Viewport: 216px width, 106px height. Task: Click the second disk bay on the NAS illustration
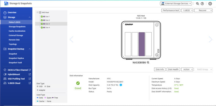pyautogui.click(x=135, y=44)
